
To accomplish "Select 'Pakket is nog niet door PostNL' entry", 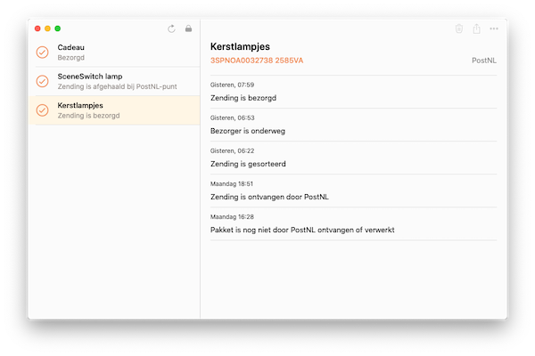I will (x=353, y=224).
